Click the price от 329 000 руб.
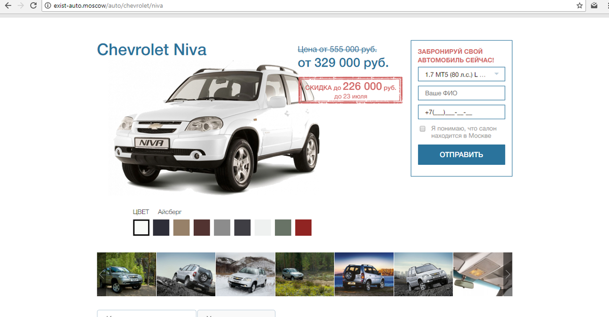Viewport: 609px width, 317px height. click(343, 63)
